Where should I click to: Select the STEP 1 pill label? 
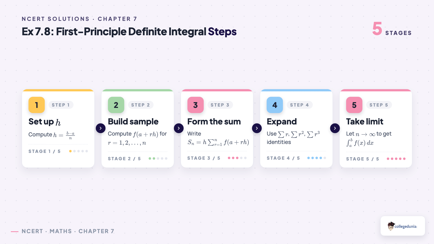click(61, 105)
